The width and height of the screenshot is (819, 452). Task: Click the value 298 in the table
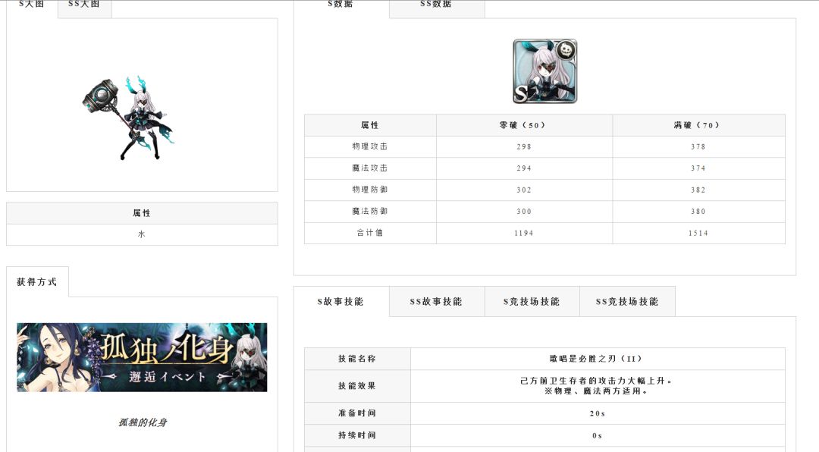coord(524,147)
